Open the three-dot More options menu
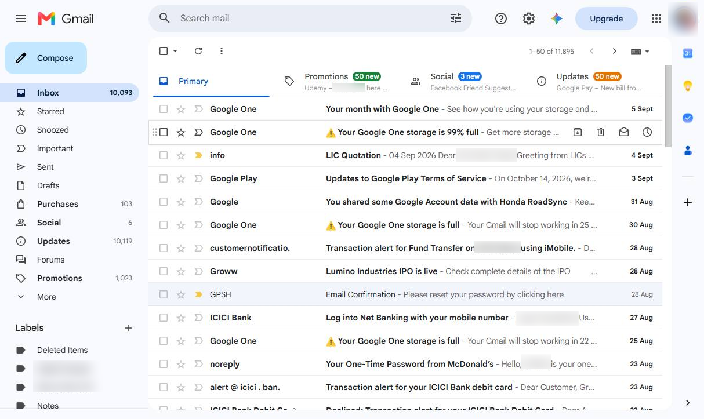The height and width of the screenshot is (419, 704). click(x=222, y=51)
